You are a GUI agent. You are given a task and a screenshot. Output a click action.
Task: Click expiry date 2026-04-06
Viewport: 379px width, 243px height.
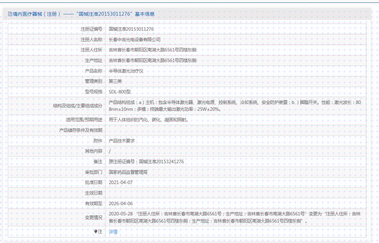click(121, 203)
